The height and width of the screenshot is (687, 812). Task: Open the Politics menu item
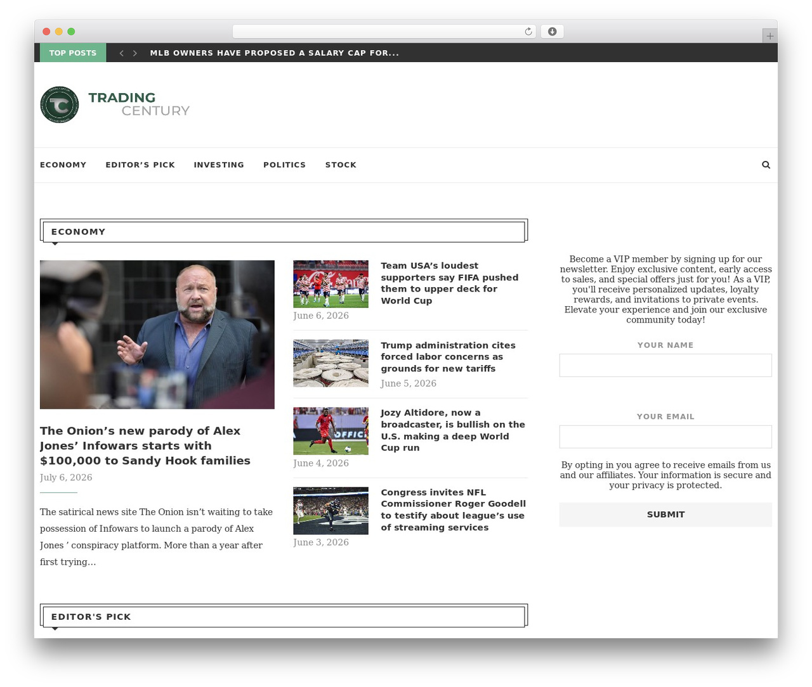click(284, 165)
